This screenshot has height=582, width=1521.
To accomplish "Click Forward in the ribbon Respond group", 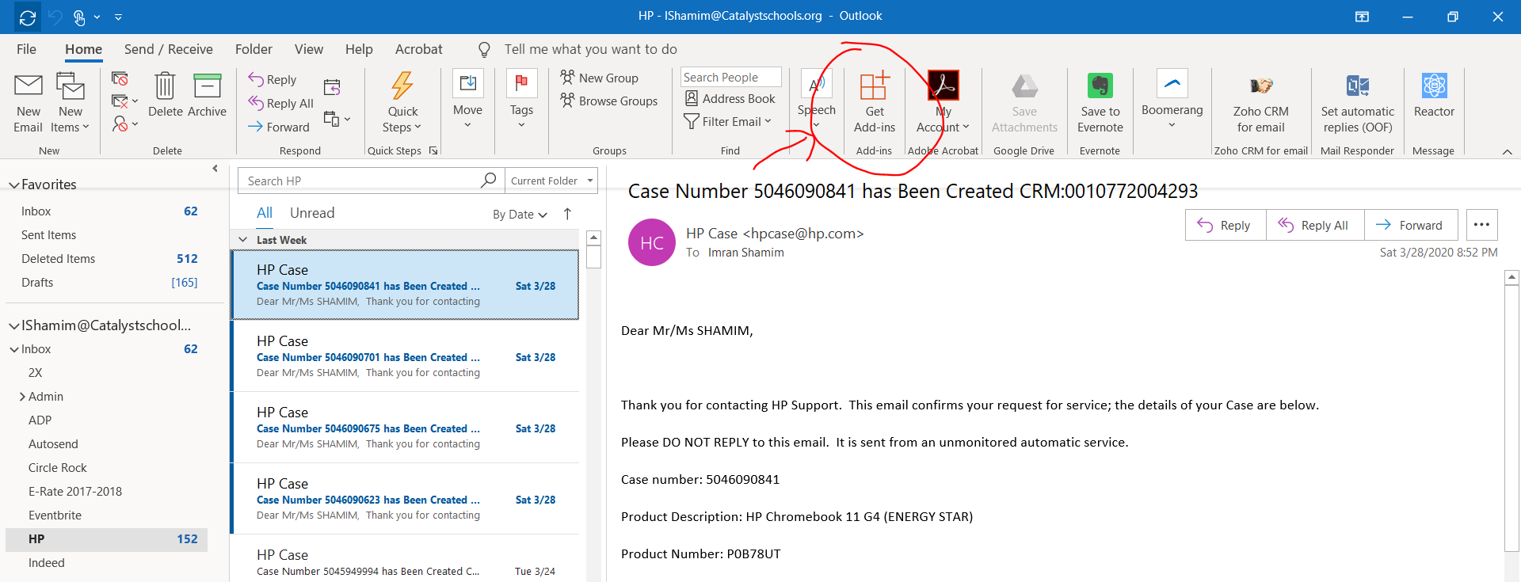I will coord(279,127).
